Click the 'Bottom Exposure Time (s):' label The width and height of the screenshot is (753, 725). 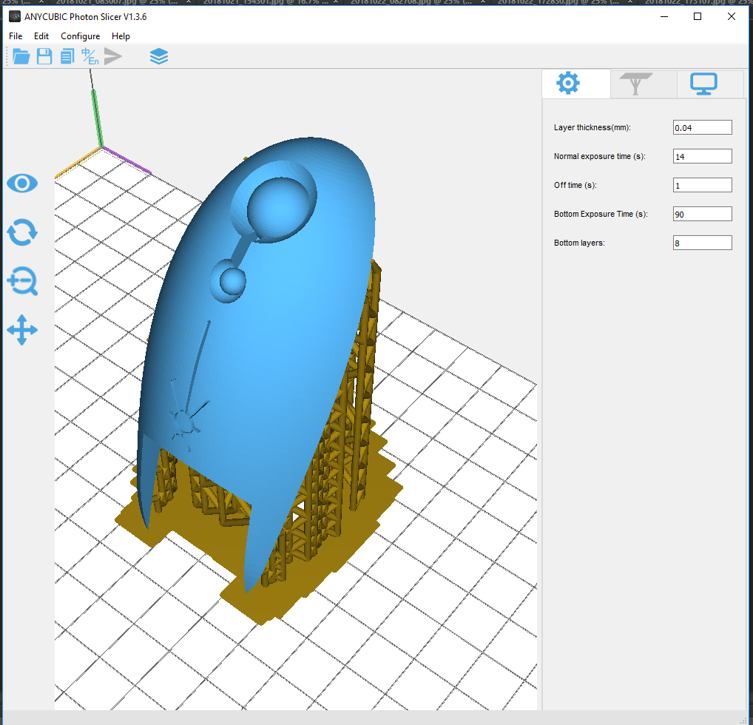tap(601, 214)
